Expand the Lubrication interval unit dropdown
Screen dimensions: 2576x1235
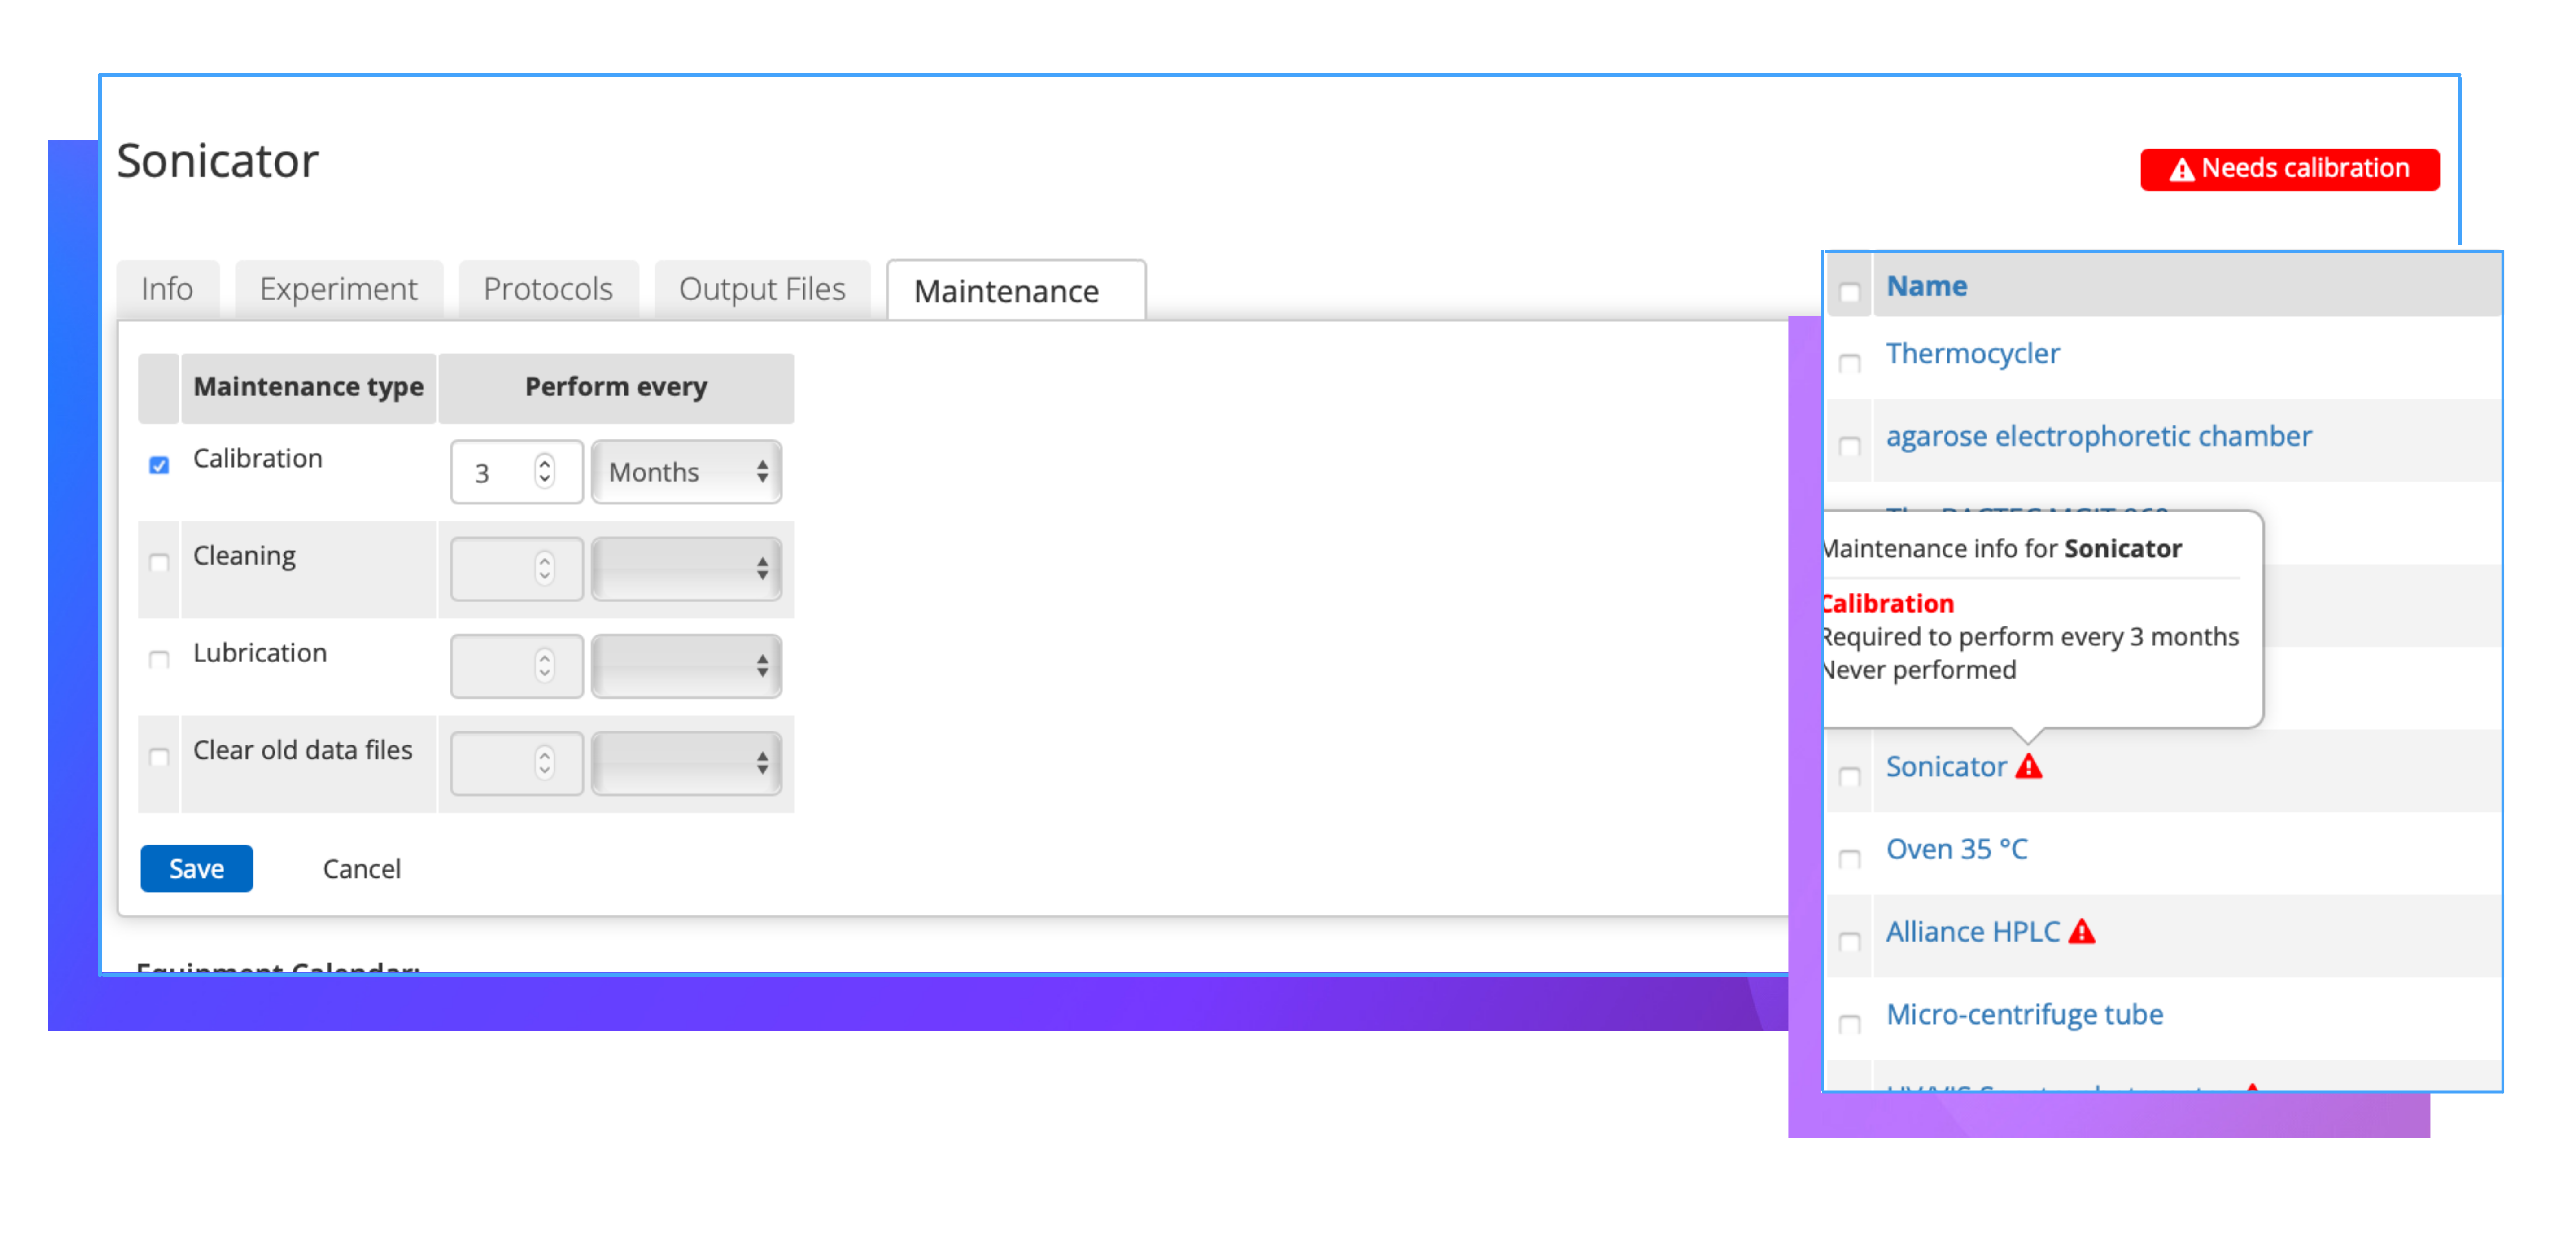(687, 666)
